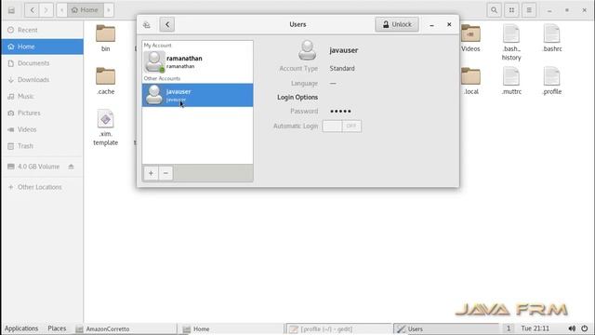Image resolution: width=595 pixels, height=335 pixels.
Task: Click the clock showing Tue 21:11
Action: [535, 328]
